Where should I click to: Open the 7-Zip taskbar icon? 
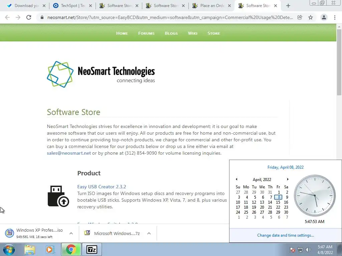[x=92, y=249]
